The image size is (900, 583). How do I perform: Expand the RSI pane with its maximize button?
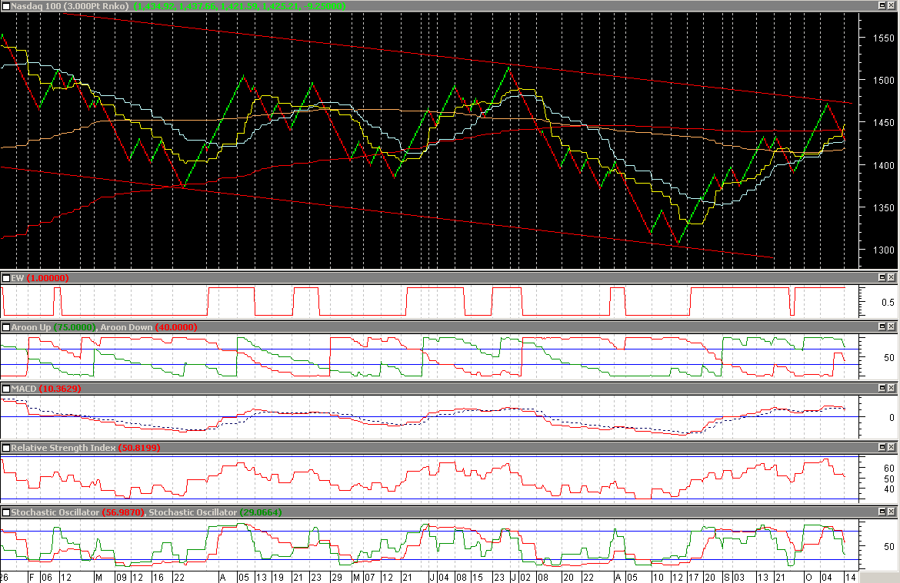882,447
